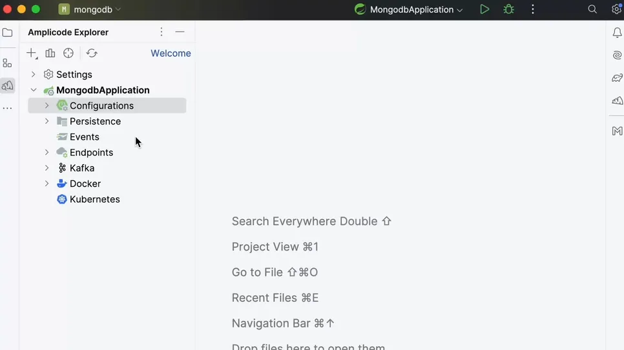Expand the Configurations node

click(47, 105)
